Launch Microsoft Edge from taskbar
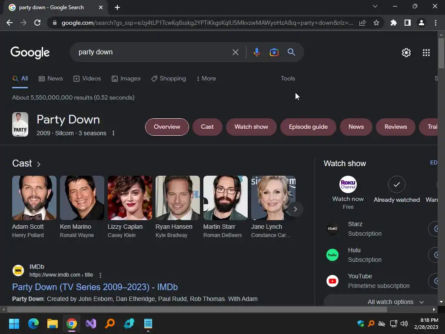445x334 pixels. [x=33, y=324]
